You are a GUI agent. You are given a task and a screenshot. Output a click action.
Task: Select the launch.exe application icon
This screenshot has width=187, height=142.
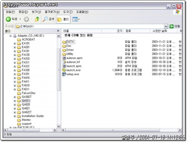[x=64, y=70]
